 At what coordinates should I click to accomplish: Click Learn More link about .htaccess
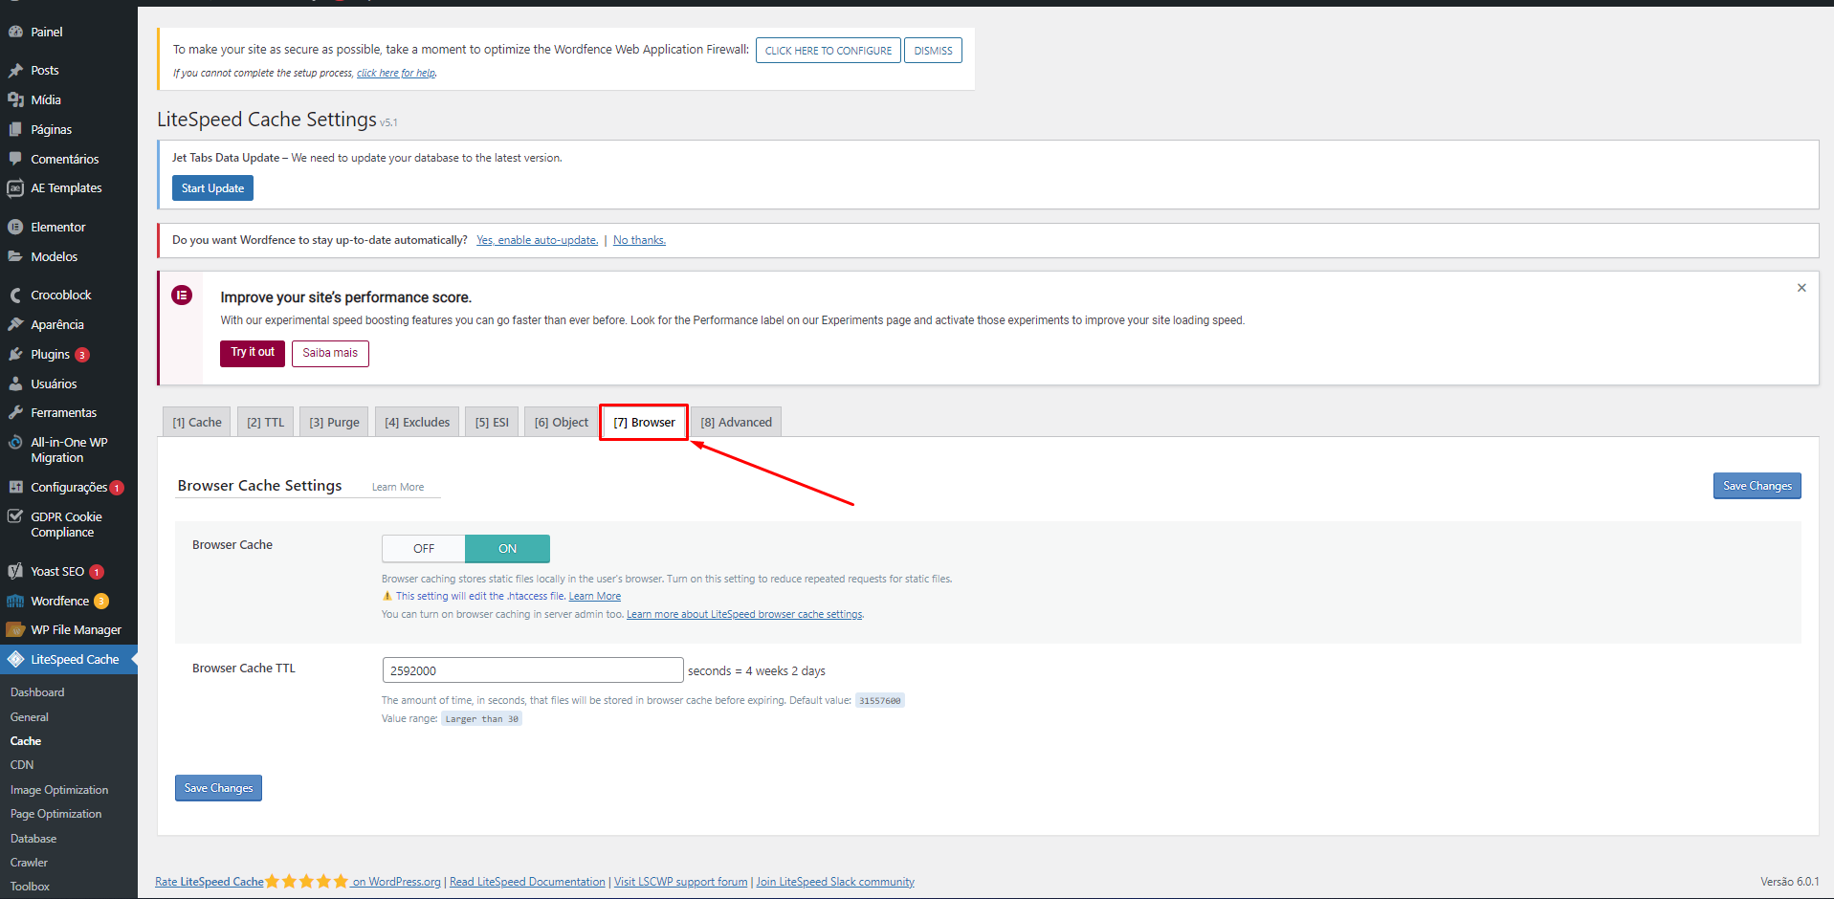pyautogui.click(x=595, y=596)
